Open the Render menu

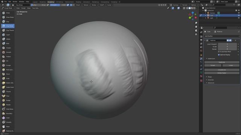pyautogui.click(x=15, y=1)
